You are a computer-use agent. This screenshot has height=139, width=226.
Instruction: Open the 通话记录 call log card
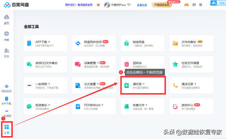(x=191, y=85)
